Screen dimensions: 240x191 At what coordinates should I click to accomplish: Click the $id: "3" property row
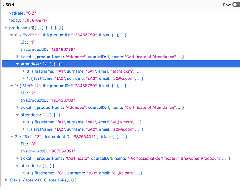coord(121,144)
